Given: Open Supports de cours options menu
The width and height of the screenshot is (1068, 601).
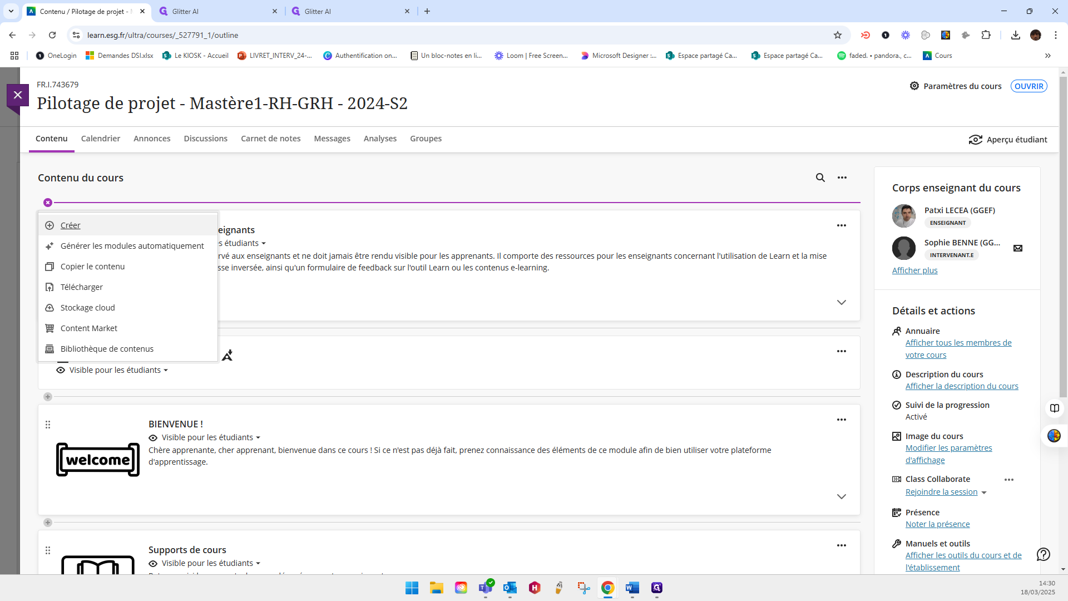Looking at the screenshot, I should [842, 545].
